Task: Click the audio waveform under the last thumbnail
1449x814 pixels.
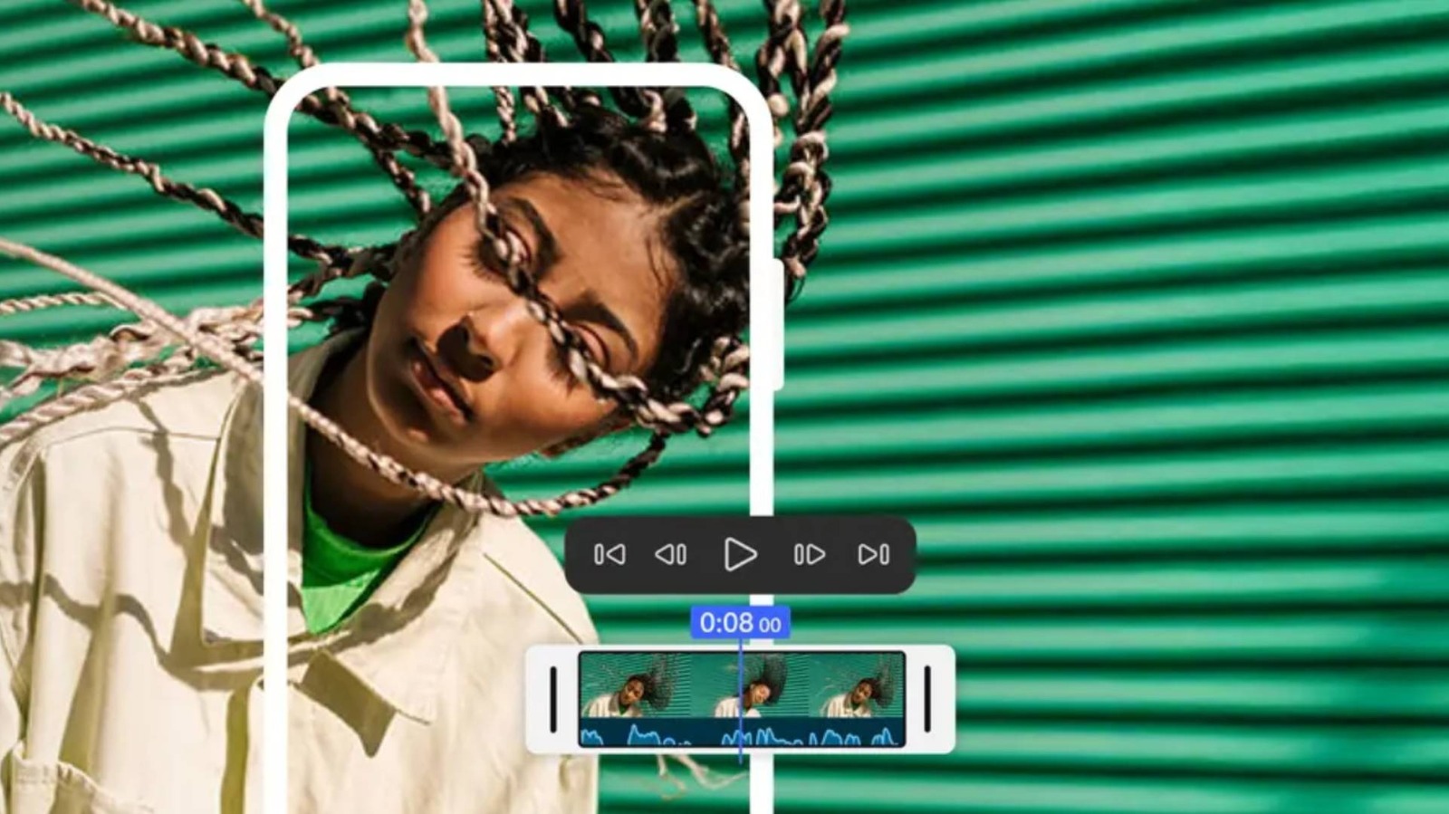Action: click(858, 735)
